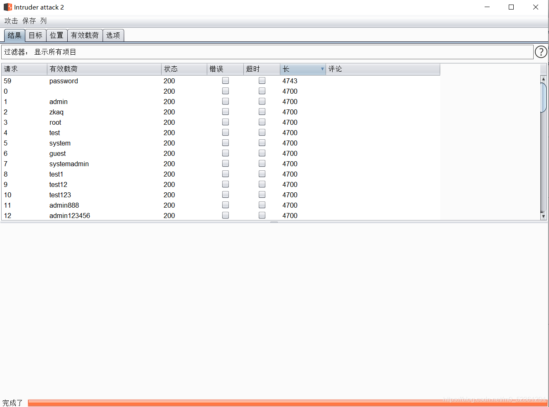Sort by the 评论 column header
Viewport: 549px width, 407px height.
383,69
